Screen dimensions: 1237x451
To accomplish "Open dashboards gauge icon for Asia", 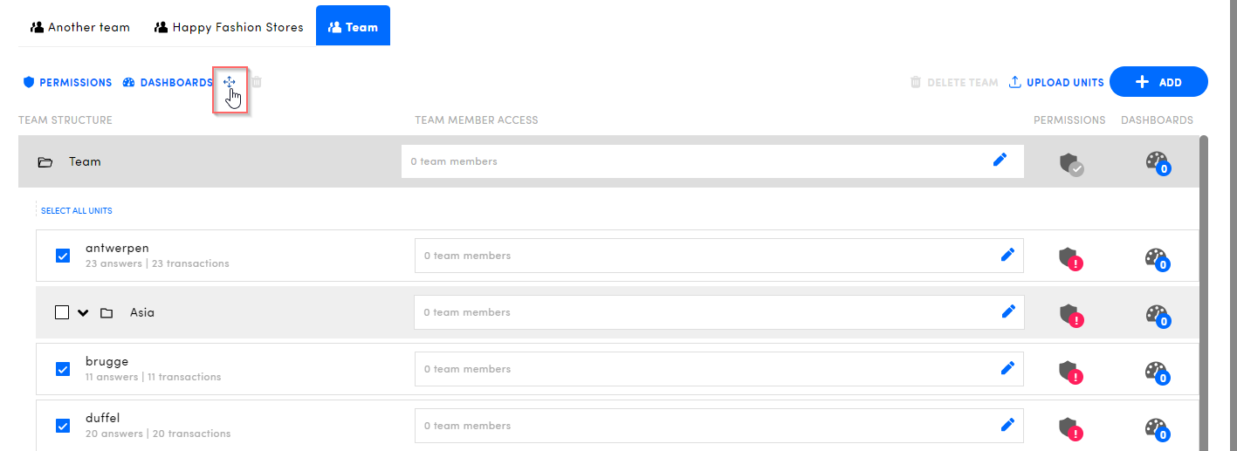I will click(x=1157, y=314).
